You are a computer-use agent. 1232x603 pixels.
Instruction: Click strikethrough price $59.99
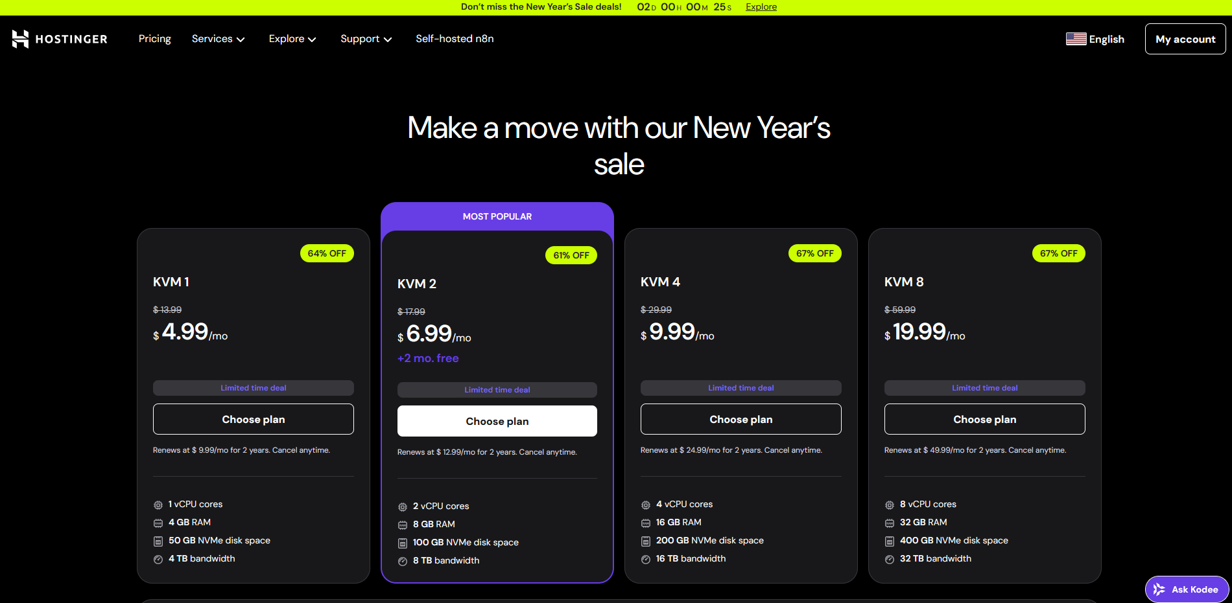[900, 310]
